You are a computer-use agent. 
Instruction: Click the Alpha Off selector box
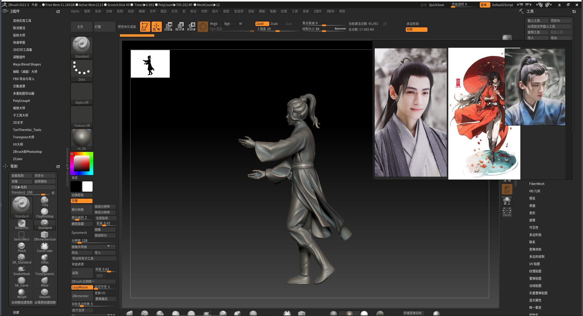pos(82,94)
